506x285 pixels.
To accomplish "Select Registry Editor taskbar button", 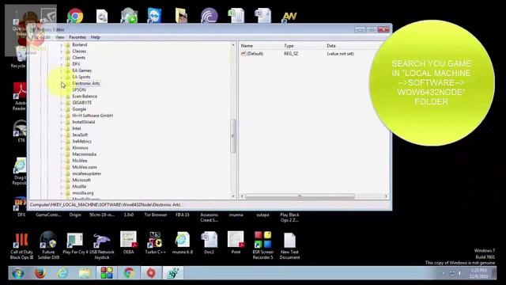I will pos(173,273).
